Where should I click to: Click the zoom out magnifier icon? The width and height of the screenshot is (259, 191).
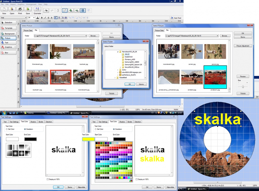pos(77,11)
